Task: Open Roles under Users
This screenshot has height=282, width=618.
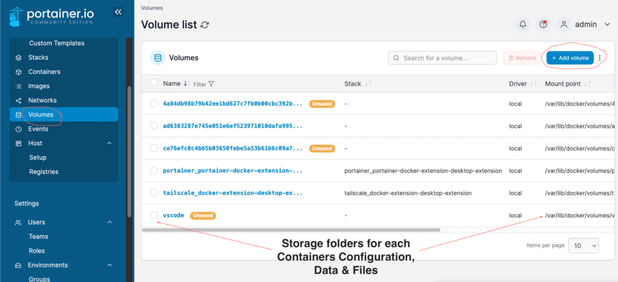Action: (x=37, y=251)
